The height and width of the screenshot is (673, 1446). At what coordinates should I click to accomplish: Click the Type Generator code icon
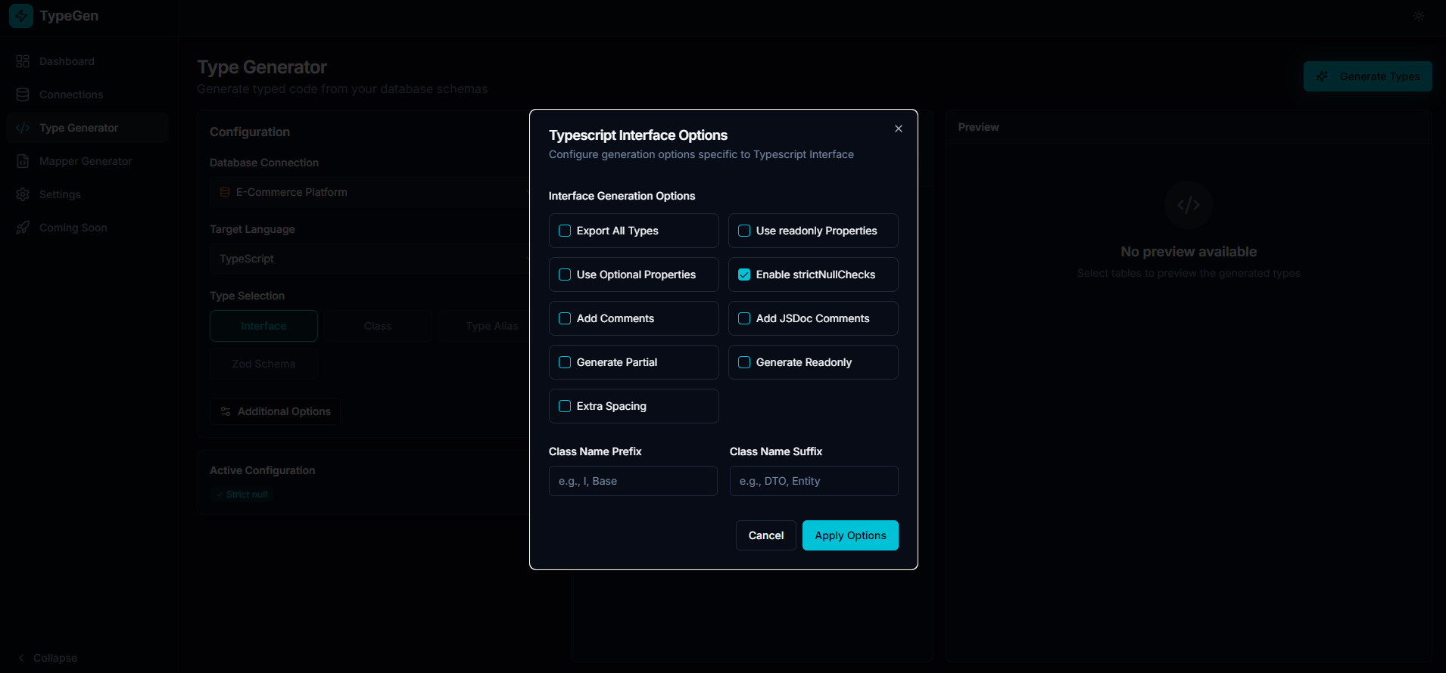point(23,128)
